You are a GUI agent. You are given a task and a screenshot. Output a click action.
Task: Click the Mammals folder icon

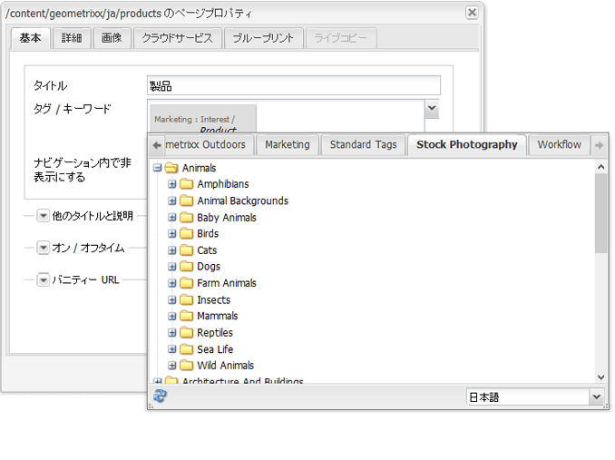[x=186, y=316]
